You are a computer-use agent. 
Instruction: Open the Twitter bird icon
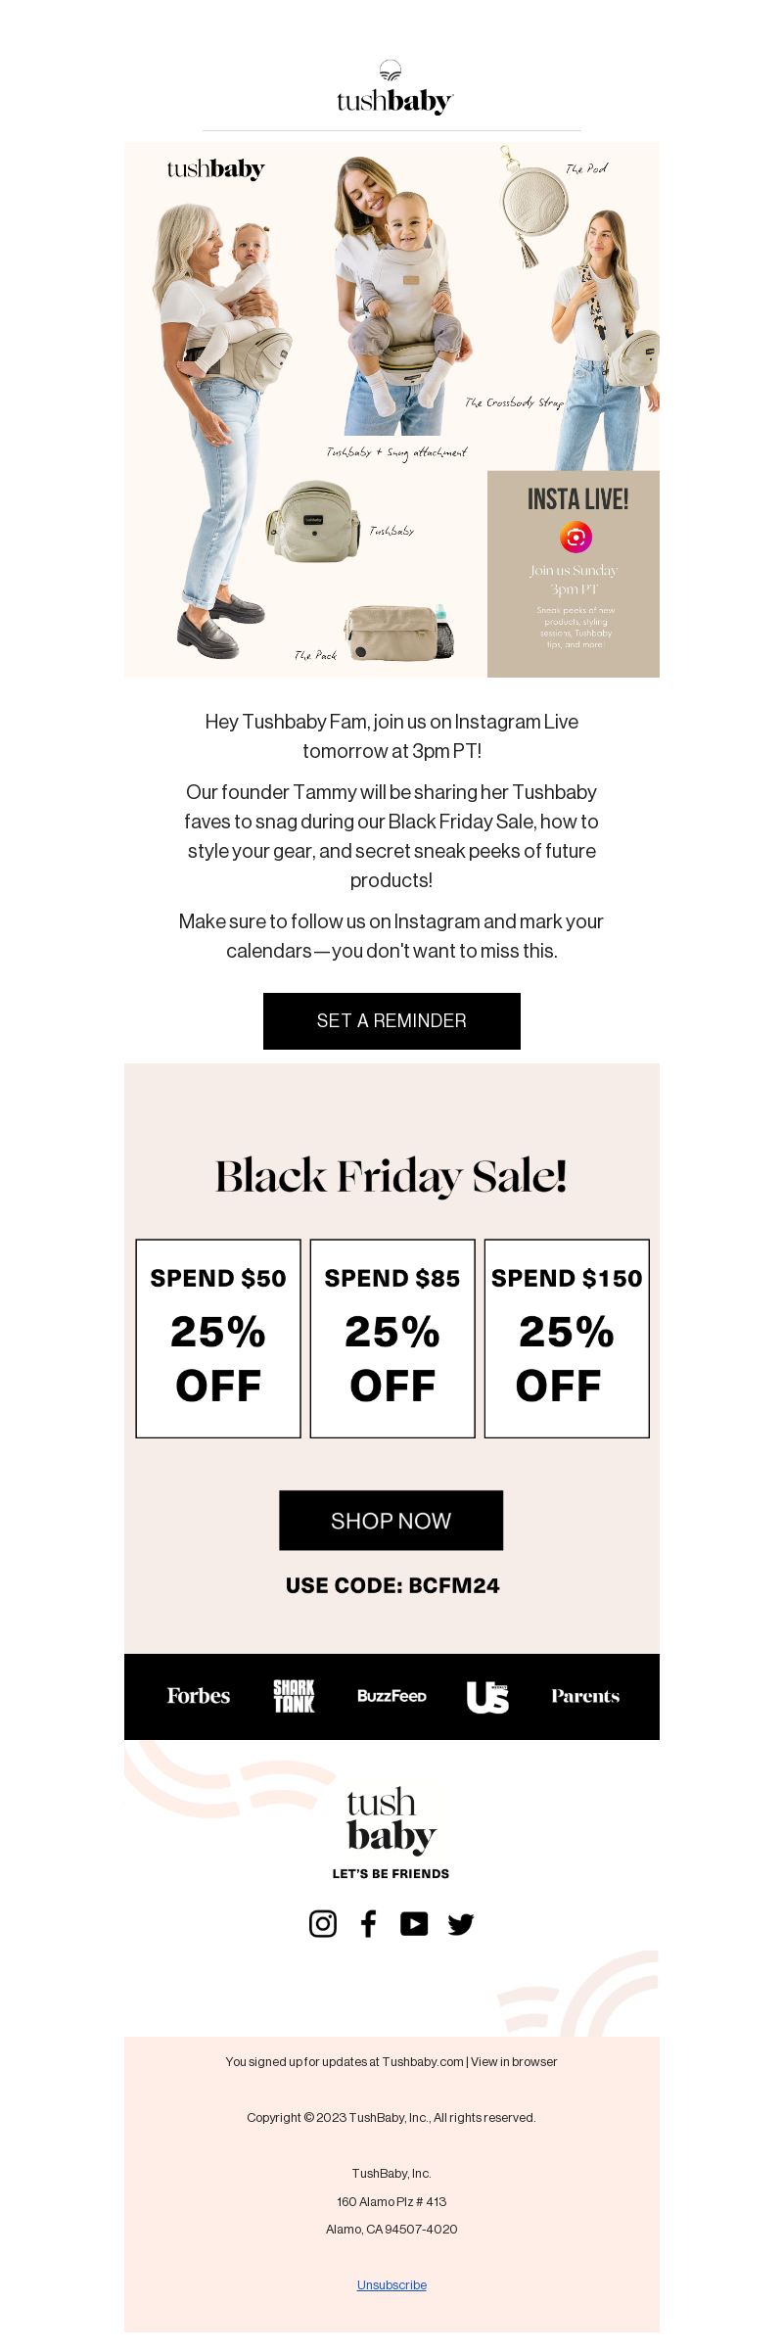(461, 1924)
